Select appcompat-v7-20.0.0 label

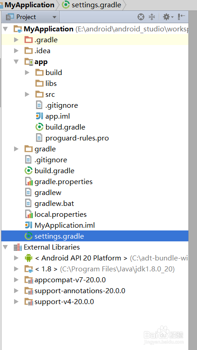[70, 280]
